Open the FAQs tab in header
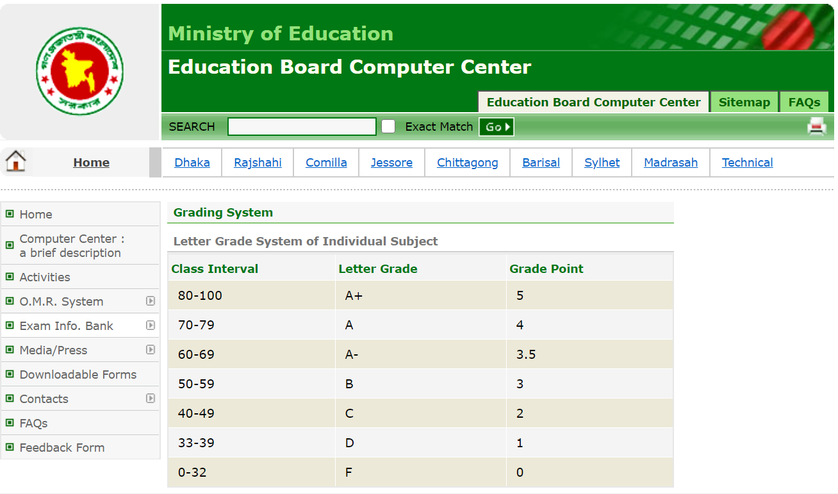This screenshot has height=494, width=838. (x=804, y=103)
